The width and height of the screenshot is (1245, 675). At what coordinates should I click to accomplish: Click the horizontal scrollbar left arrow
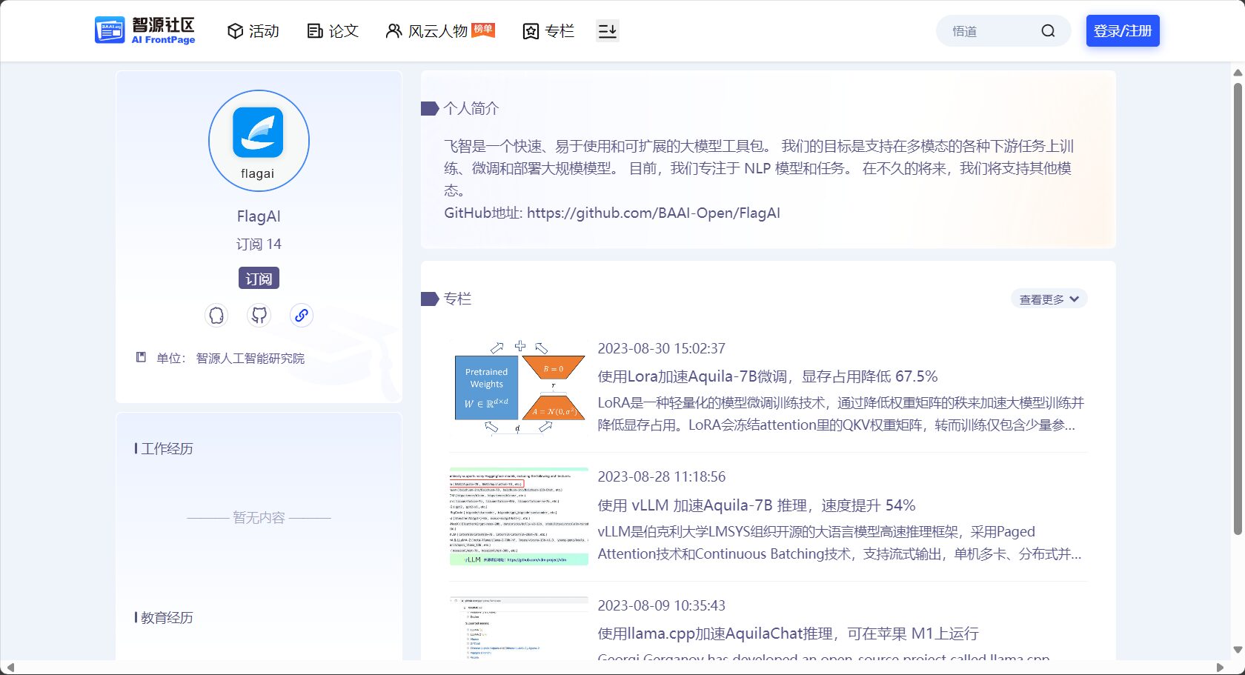[x=10, y=668]
